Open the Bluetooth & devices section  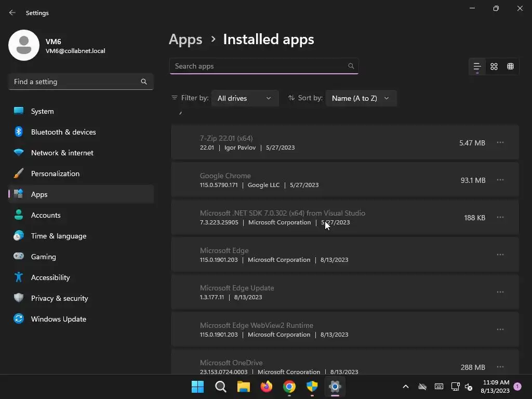pyautogui.click(x=63, y=132)
